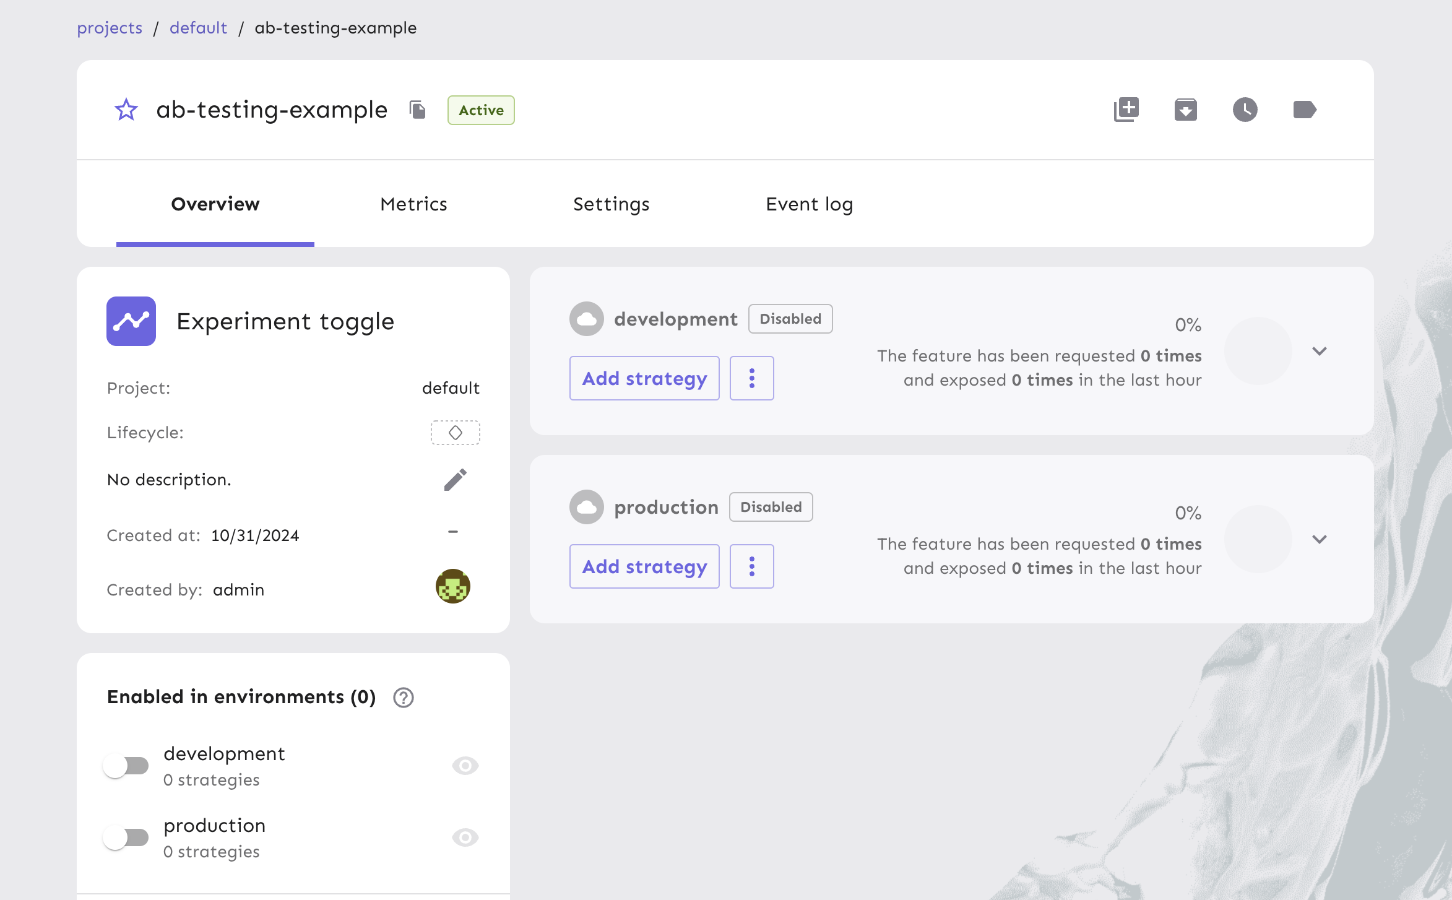
Task: Open the development strategy options menu
Action: point(751,378)
